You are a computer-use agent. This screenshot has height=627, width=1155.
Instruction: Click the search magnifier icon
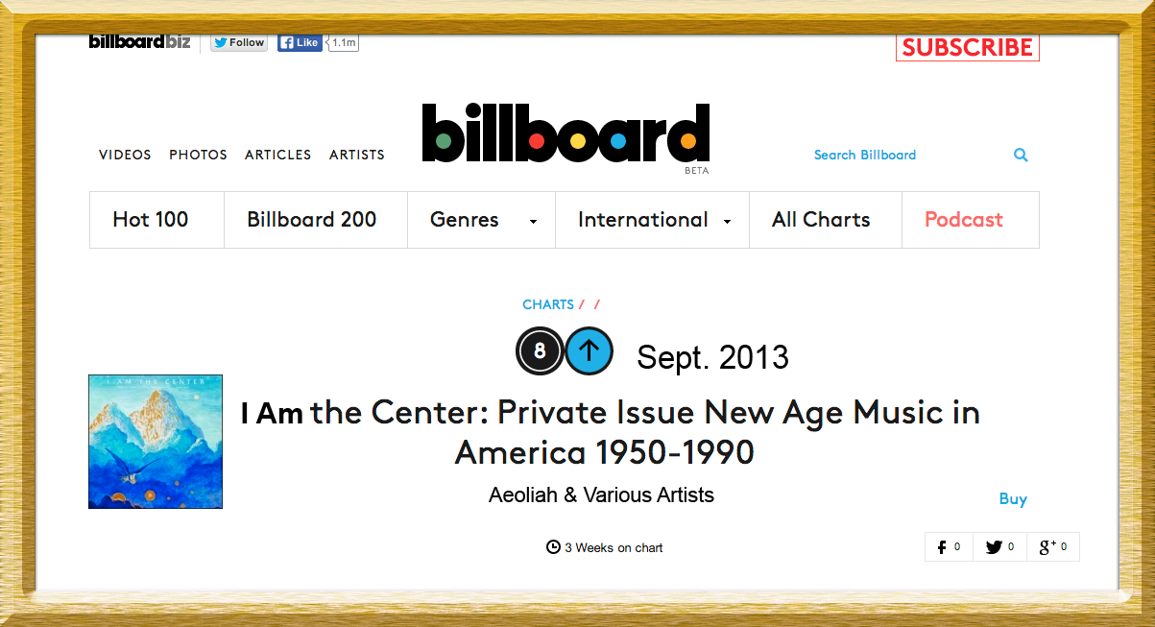[1021, 155]
